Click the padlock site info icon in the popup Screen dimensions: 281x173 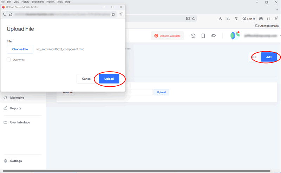point(11,14)
